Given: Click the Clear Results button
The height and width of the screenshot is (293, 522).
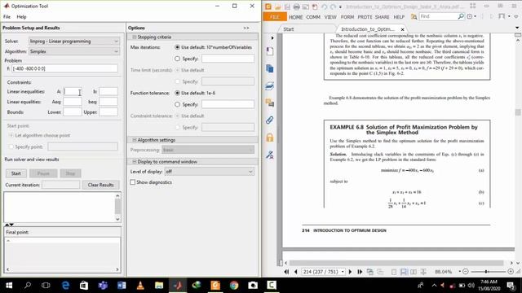Looking at the screenshot, I should point(100,185).
